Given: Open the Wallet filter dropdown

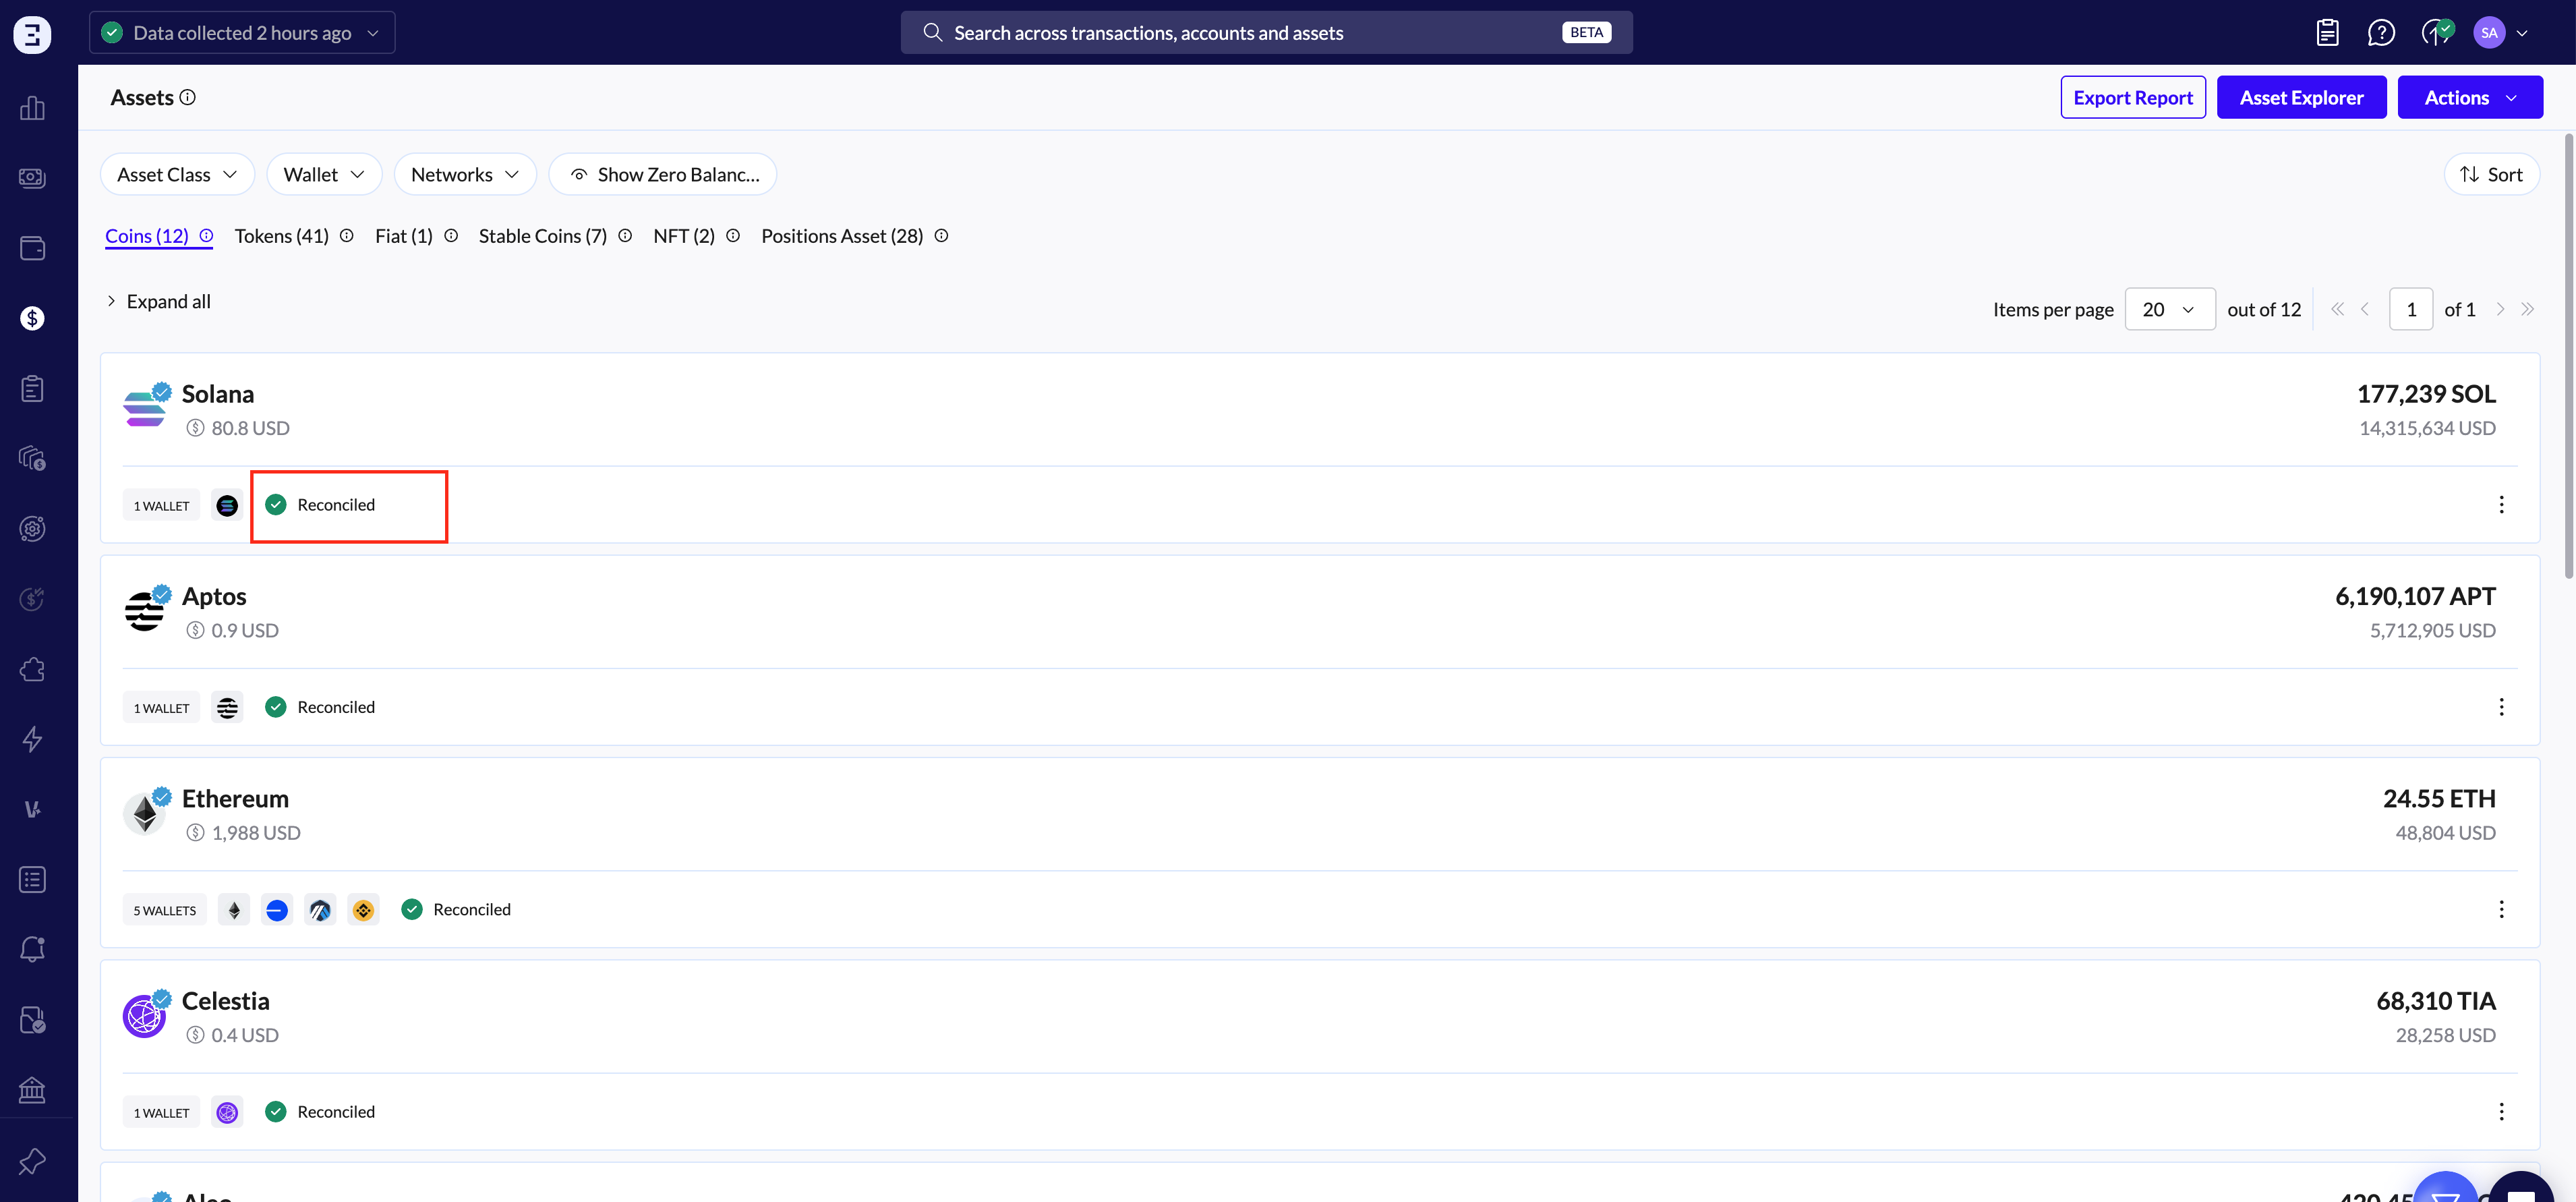Looking at the screenshot, I should pos(324,175).
